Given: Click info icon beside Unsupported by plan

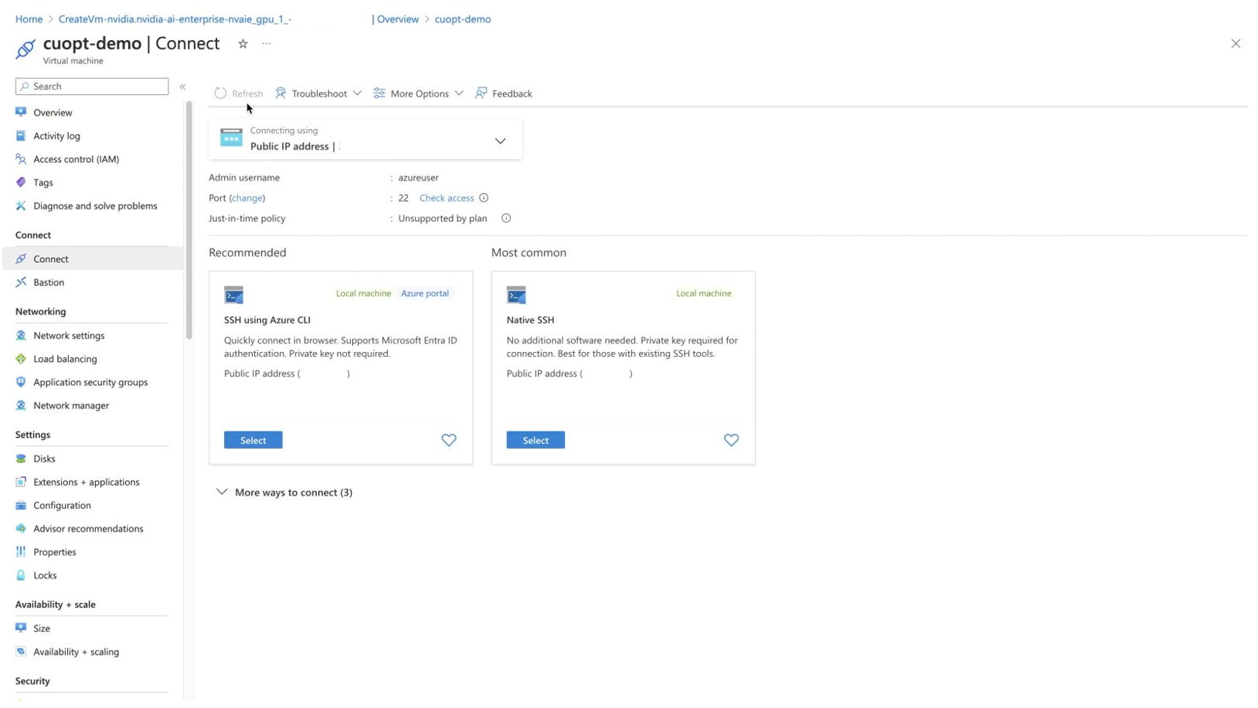Looking at the screenshot, I should pyautogui.click(x=506, y=218).
